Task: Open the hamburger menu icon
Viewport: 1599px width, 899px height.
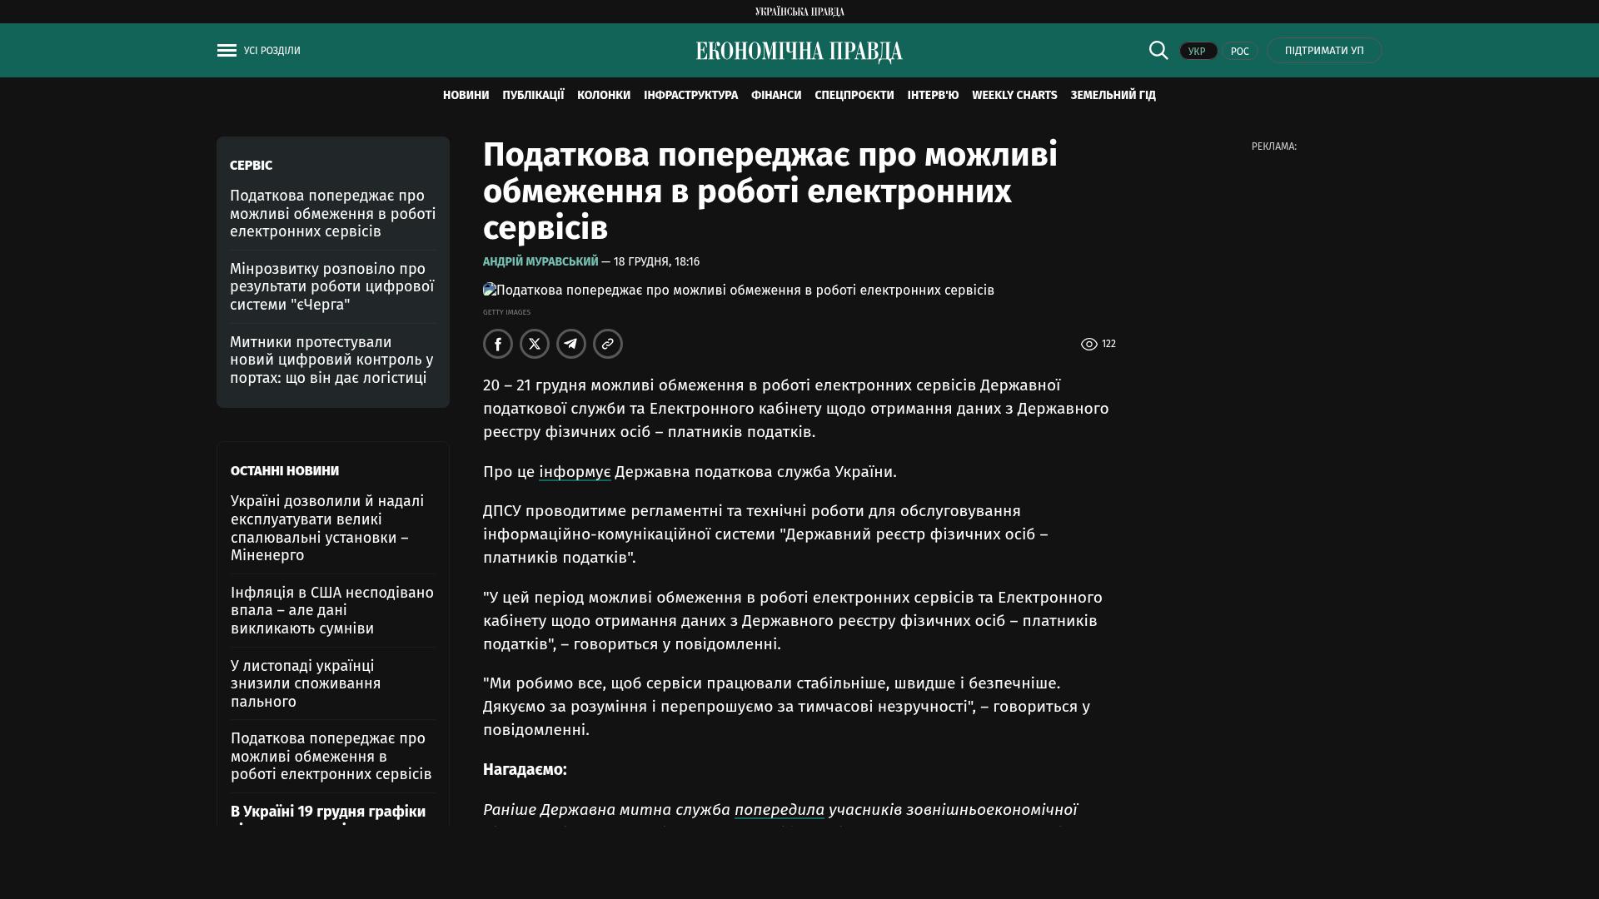Action: [227, 51]
